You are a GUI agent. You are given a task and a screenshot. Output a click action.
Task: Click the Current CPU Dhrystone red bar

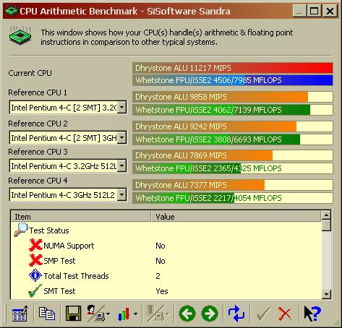233,68
